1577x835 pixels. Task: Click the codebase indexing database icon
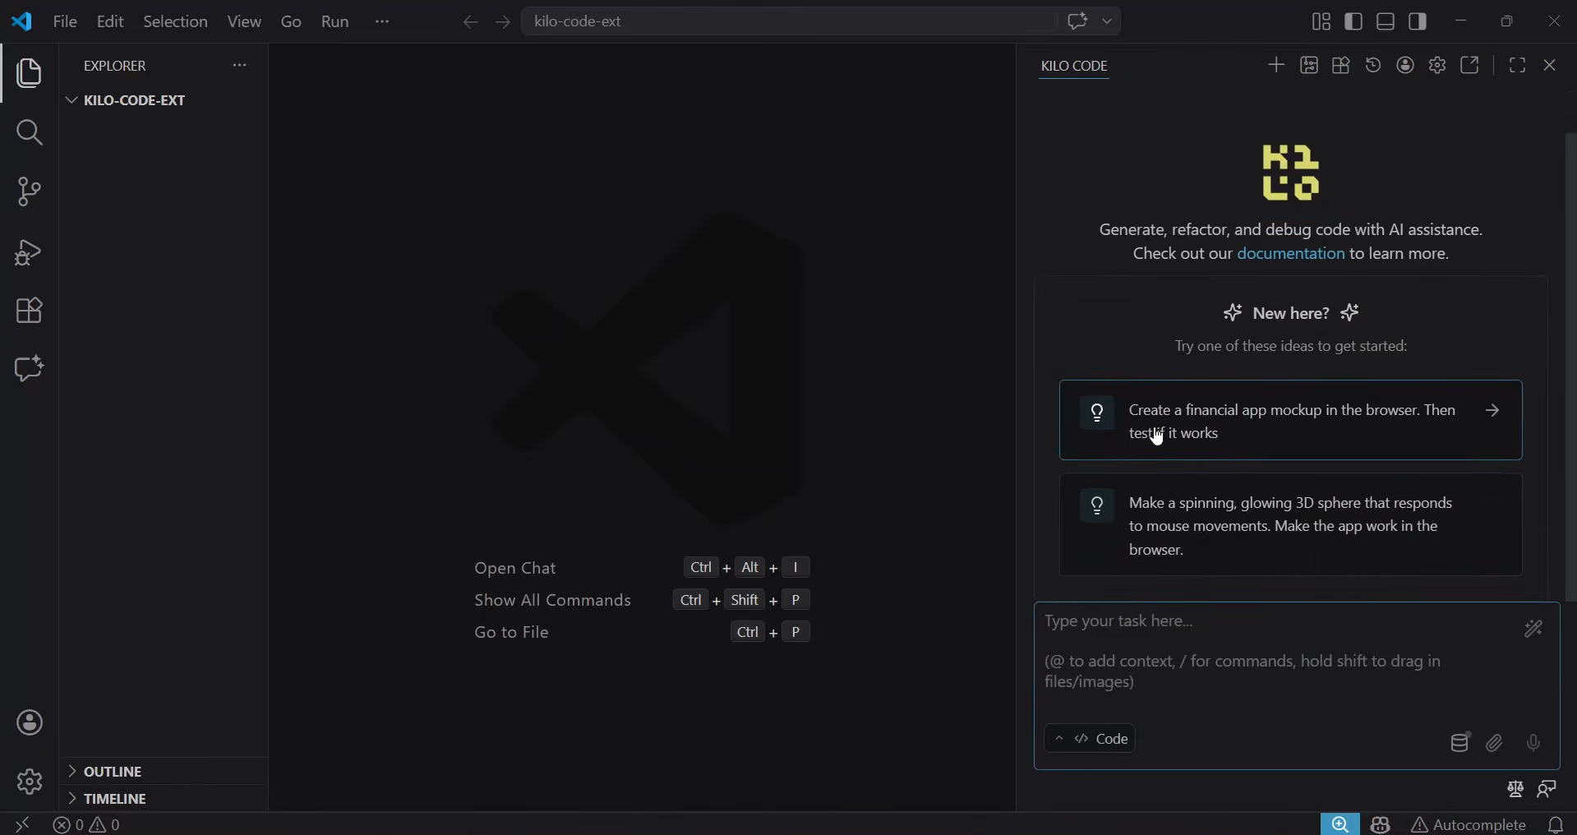pos(1460,743)
